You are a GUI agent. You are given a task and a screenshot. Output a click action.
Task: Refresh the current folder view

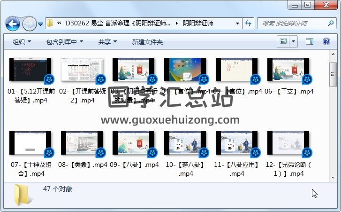(x=248, y=24)
